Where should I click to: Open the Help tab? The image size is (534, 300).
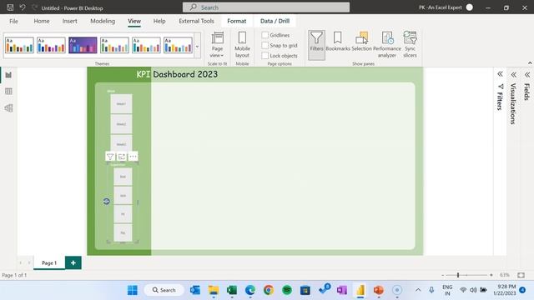[x=159, y=21]
